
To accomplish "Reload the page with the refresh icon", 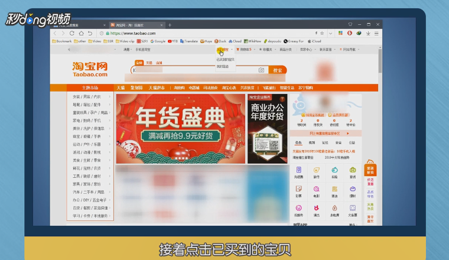I will (x=72, y=33).
